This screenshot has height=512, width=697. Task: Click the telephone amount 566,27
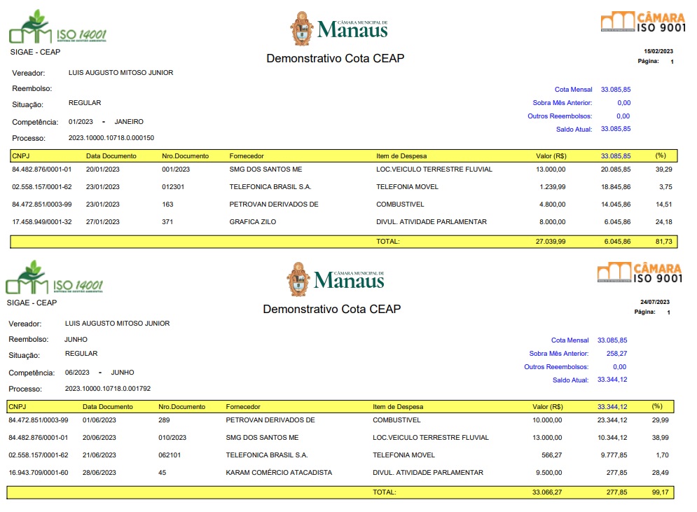click(x=551, y=455)
